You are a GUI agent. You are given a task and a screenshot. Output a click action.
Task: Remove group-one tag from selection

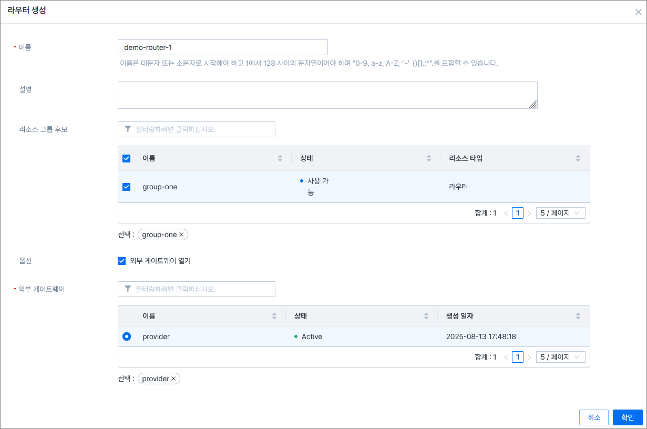coord(181,235)
